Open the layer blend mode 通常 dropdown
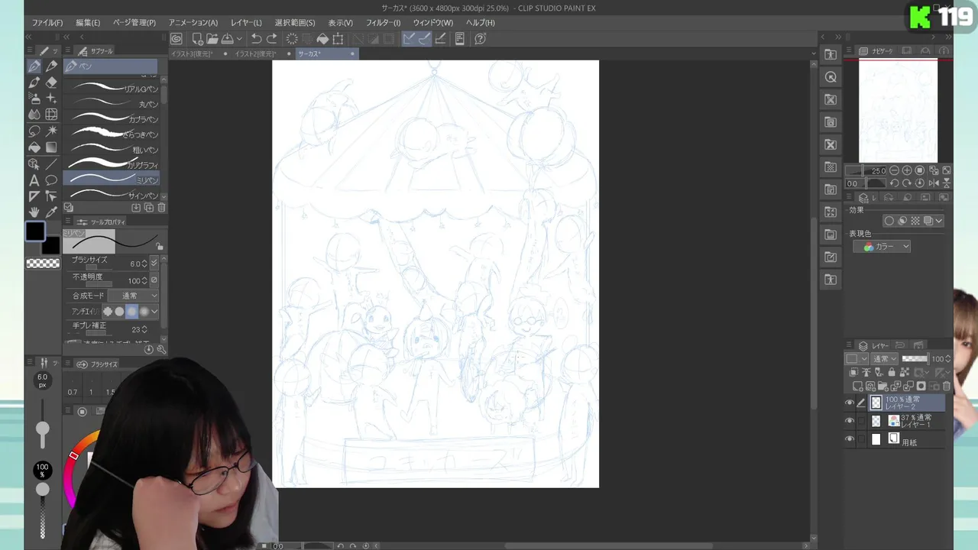 pos(886,359)
